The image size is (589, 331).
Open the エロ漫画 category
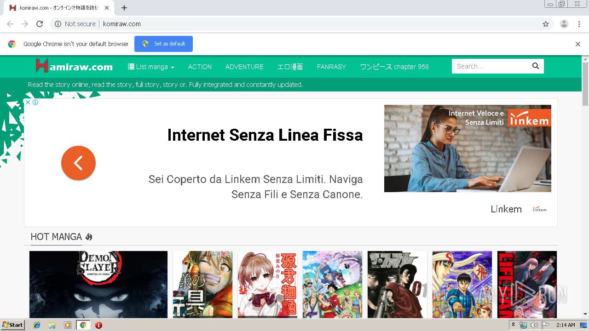(x=290, y=67)
